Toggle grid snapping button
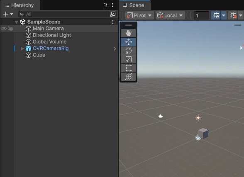The width and height of the screenshot is (244, 177). (233, 15)
